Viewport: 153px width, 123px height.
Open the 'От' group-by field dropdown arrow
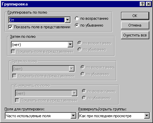pos(68,20)
